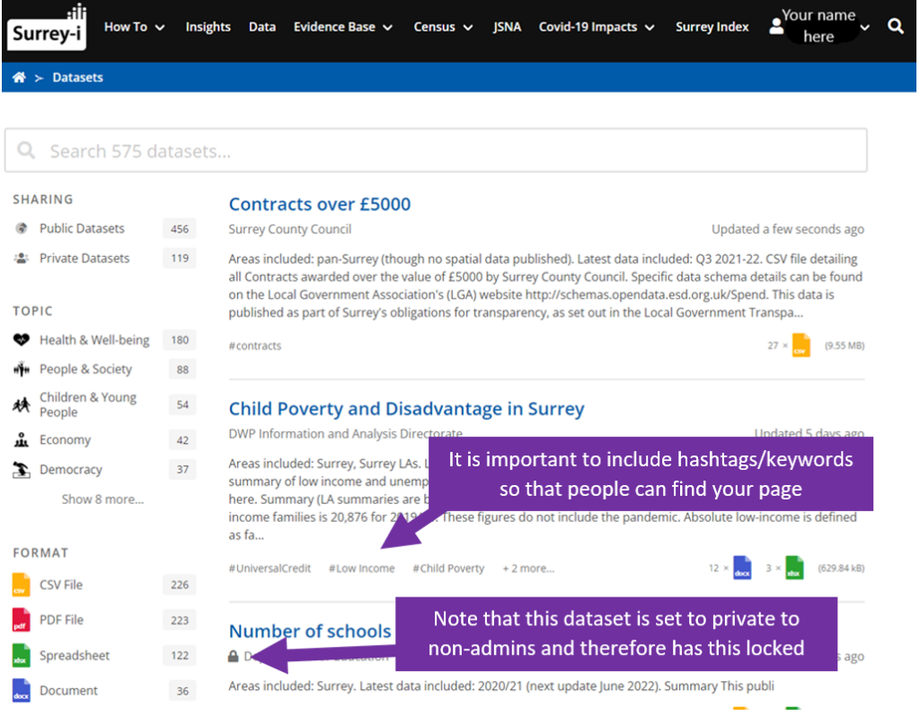Click the CSV file icon on Contracts dataset
Image resolution: width=920 pixels, height=716 pixels.
(801, 345)
